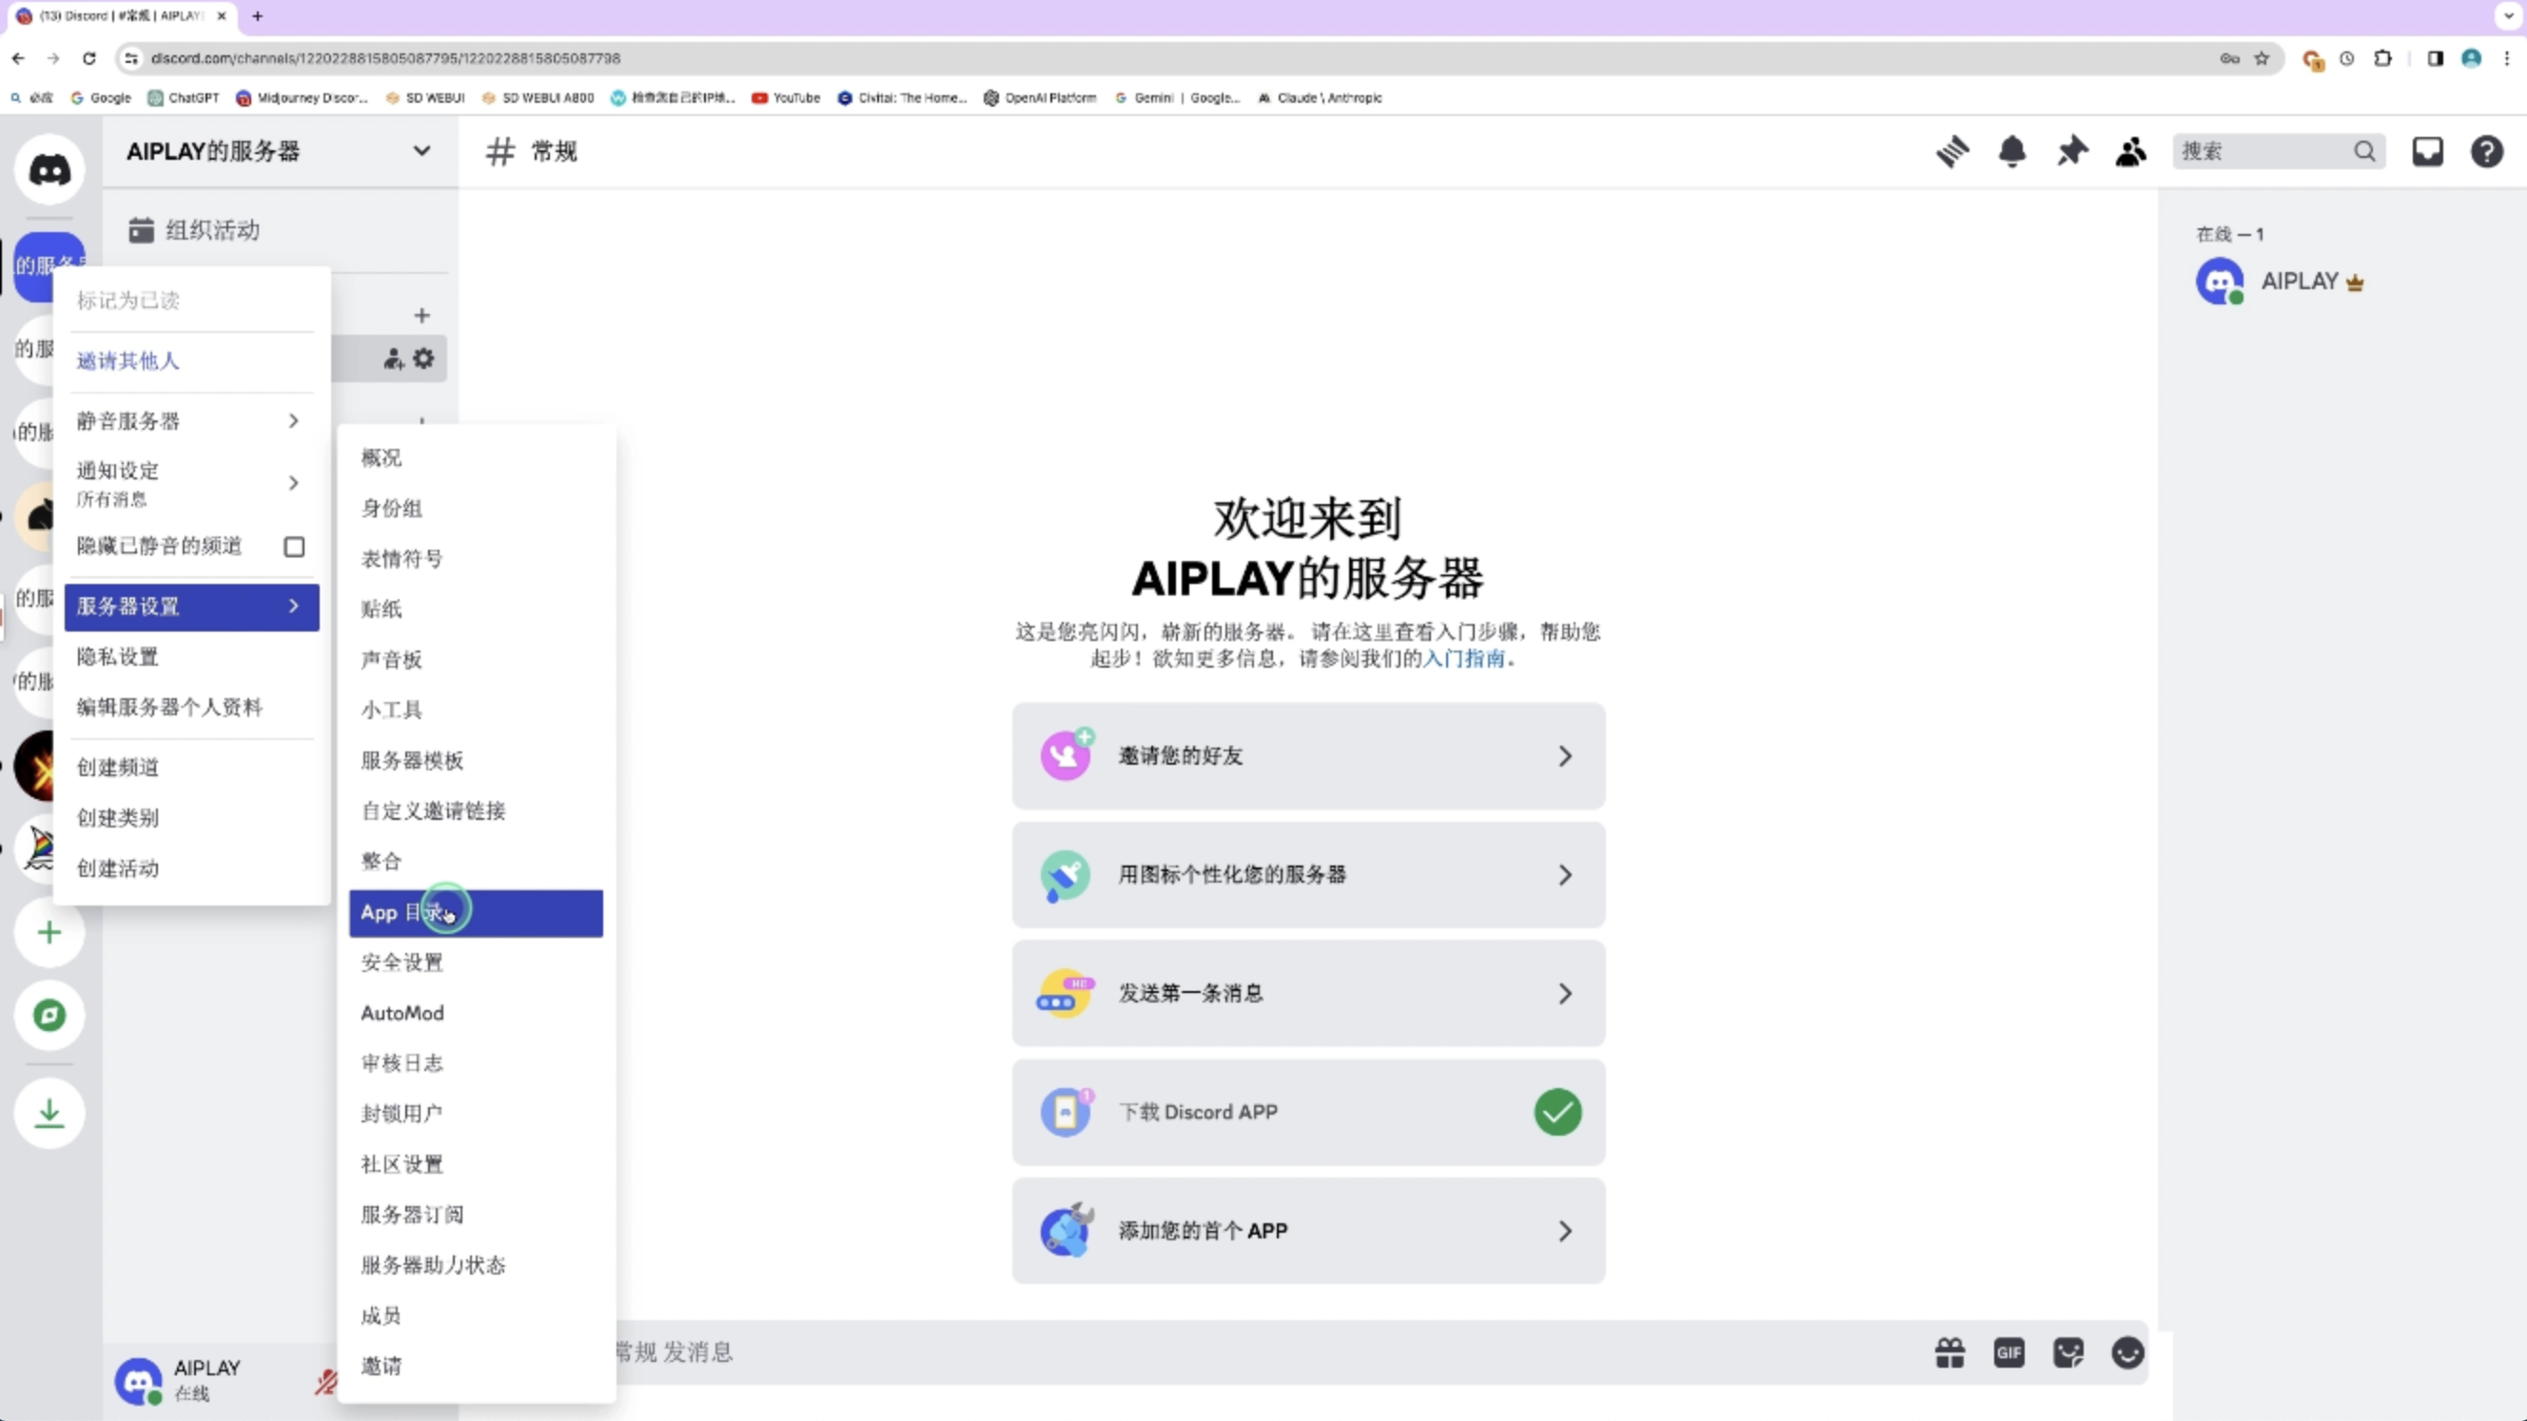Open the 入门指南 getting started link
2527x1421 pixels.
click(1463, 658)
